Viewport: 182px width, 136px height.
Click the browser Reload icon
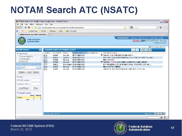(x=26, y=27)
